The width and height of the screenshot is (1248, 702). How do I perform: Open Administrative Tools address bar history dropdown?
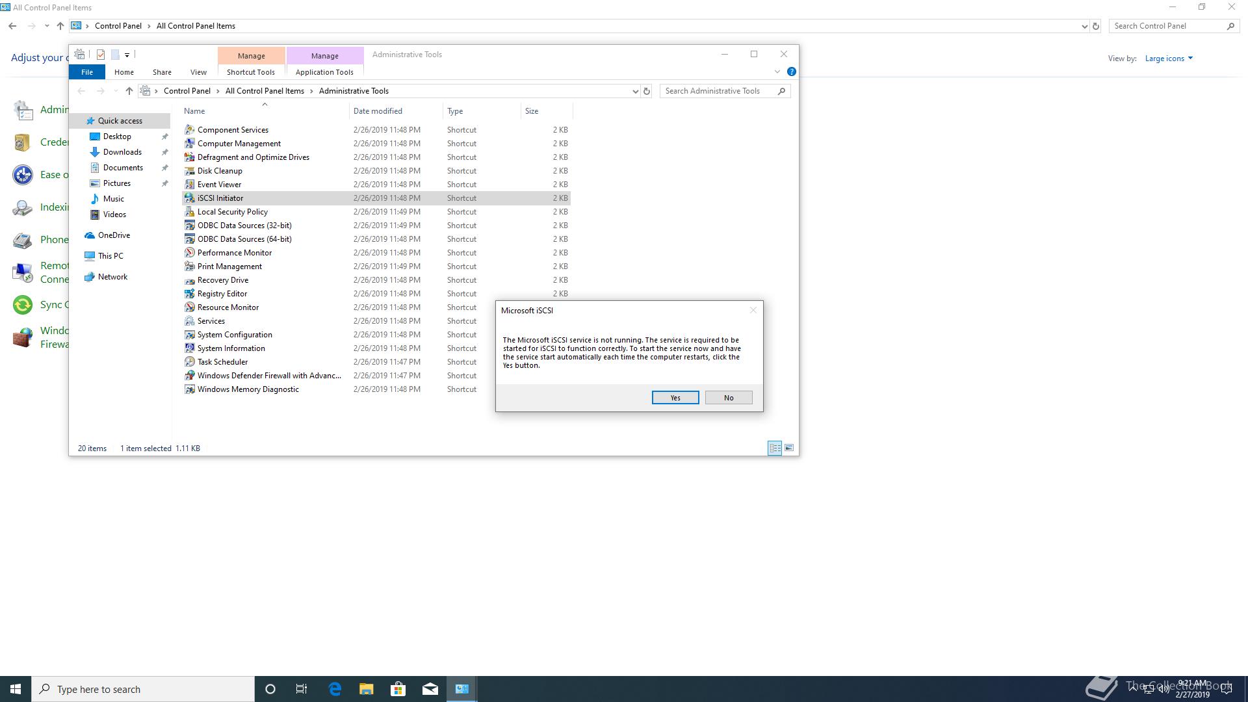635,91
